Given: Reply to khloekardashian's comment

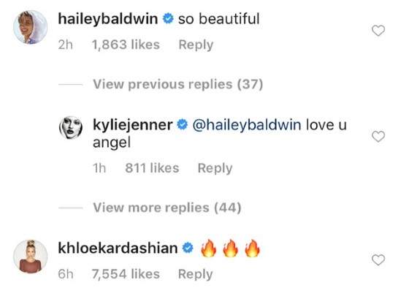Looking at the screenshot, I should pos(196,274).
